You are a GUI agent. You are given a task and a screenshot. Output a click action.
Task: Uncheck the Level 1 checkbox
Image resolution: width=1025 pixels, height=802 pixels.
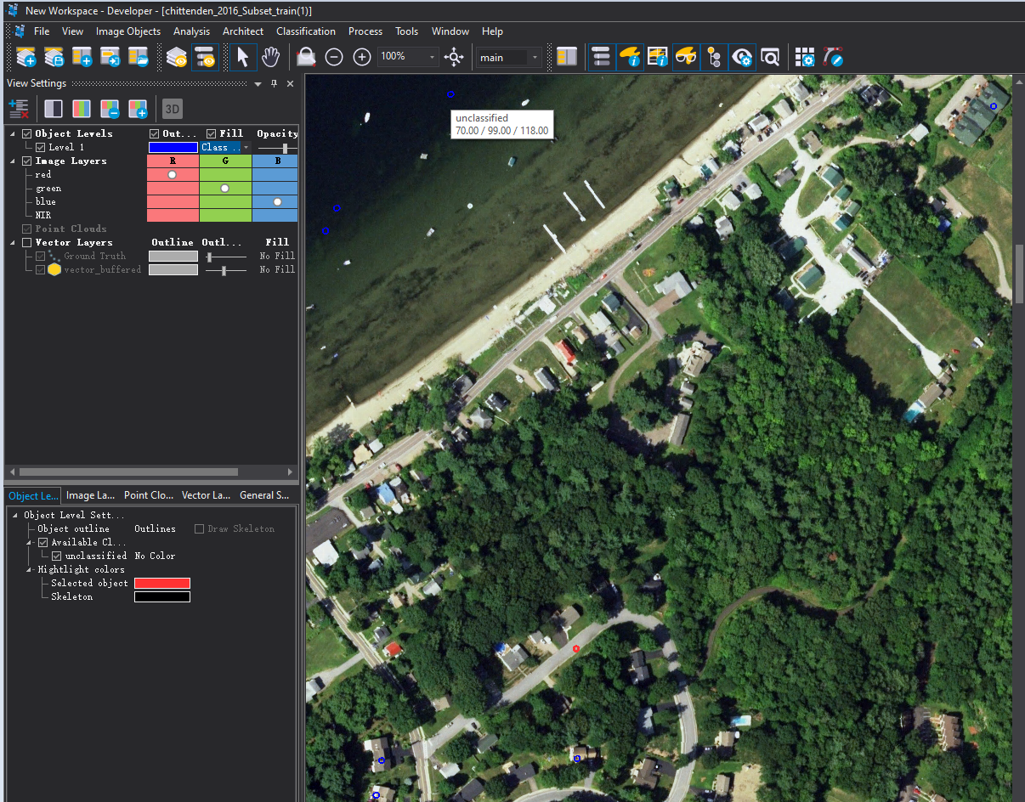41,147
